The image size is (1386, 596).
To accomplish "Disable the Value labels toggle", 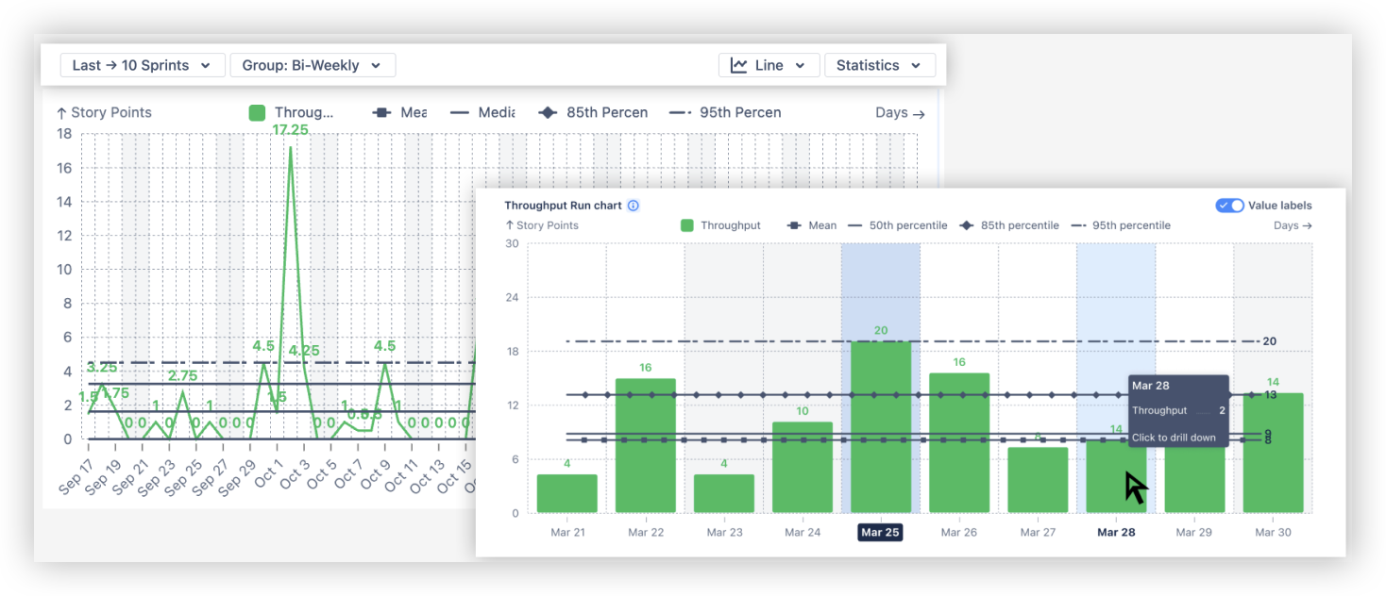I will click(x=1230, y=205).
